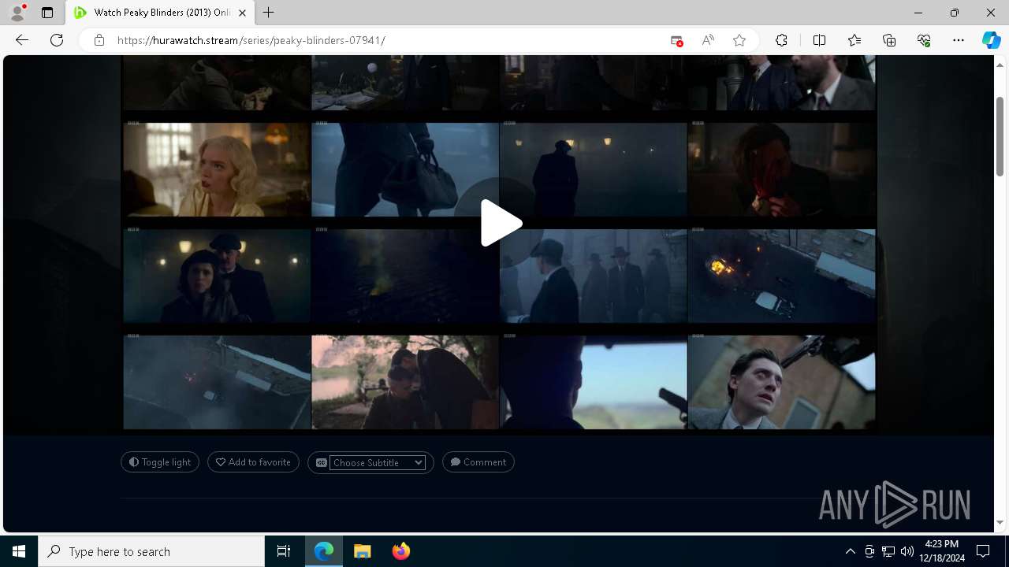Add this series to favorites
Viewport: 1009px width, 567px height.
point(253,462)
